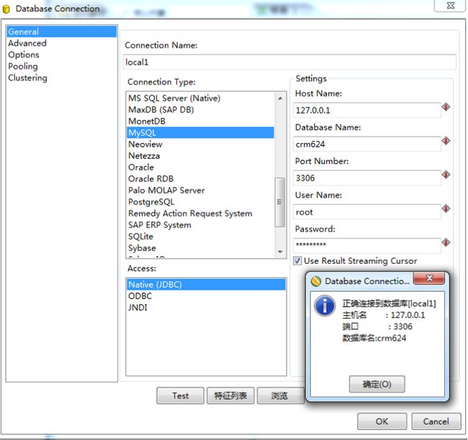Select Oracle RDB connection type

(x=200, y=179)
